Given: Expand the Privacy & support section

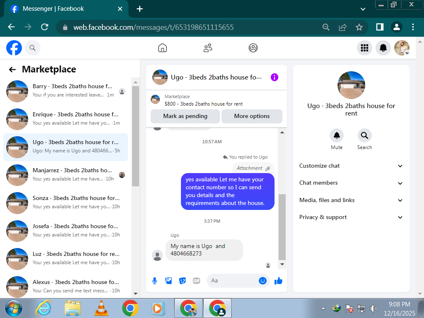Looking at the screenshot, I should click(351, 217).
